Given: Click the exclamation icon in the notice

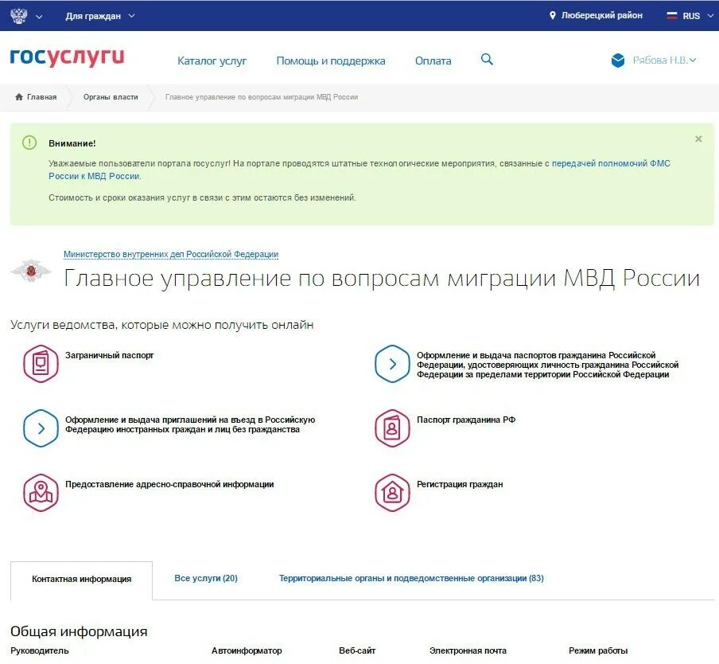Looking at the screenshot, I should pos(29,143).
